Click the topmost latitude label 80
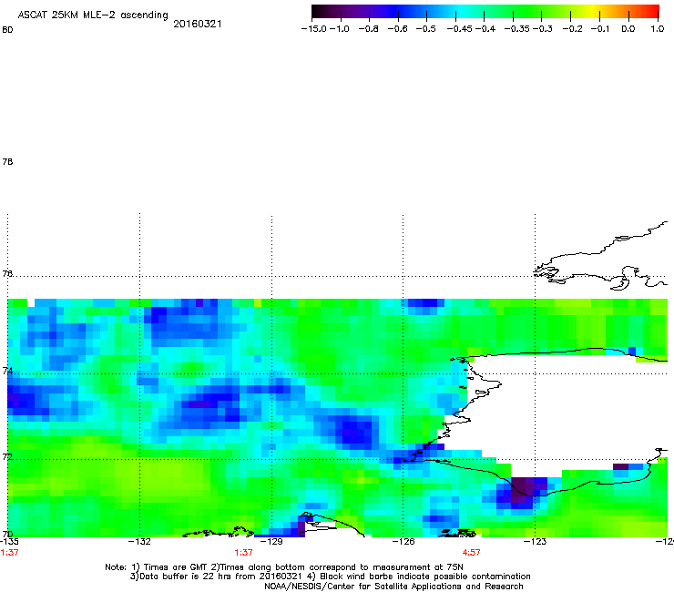The image size is (674, 592). click(7, 30)
